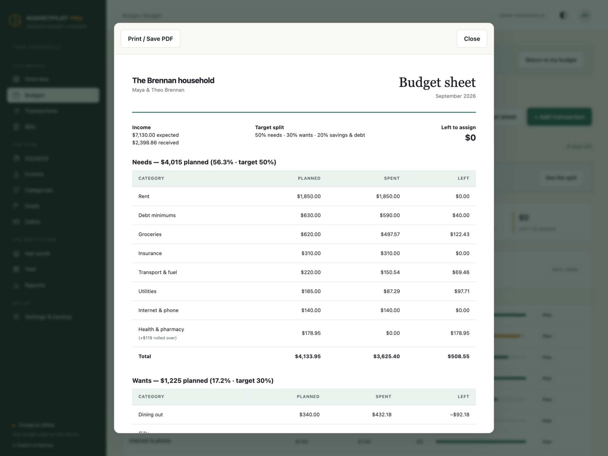Click the 'Health & pharmacy' category label

[x=161, y=329]
